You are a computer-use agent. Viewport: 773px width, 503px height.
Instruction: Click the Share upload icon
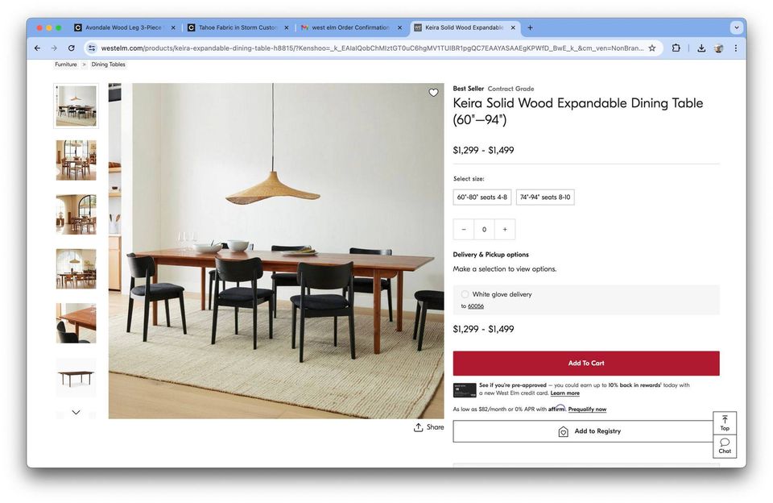tap(418, 427)
